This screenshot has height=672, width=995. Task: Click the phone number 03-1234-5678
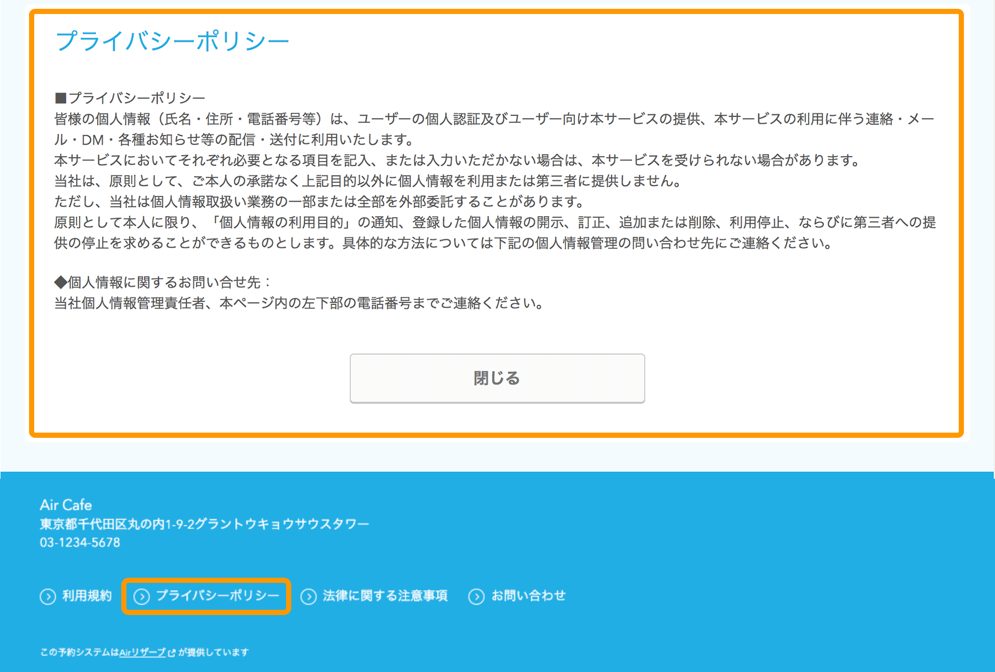[80, 542]
